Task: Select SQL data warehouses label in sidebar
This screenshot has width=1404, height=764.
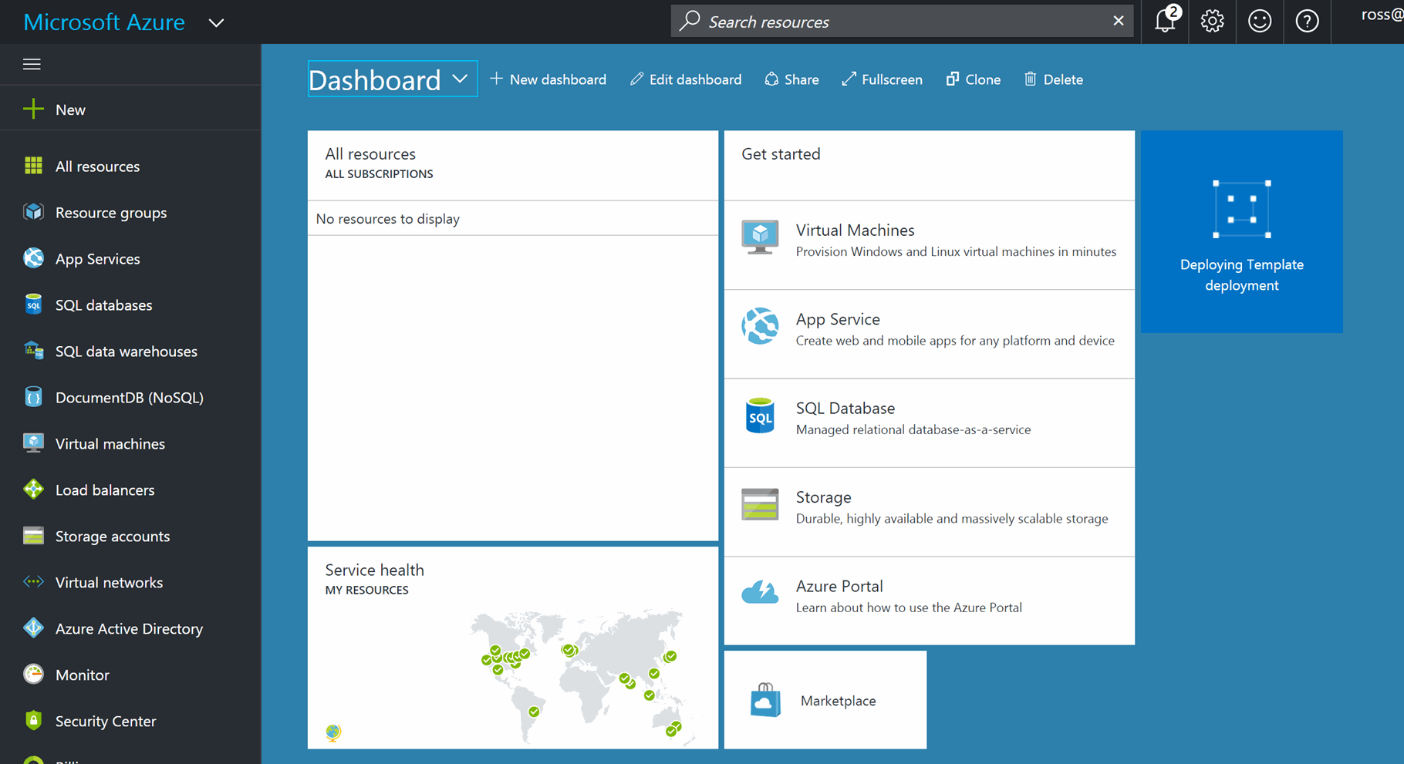Action: (127, 352)
